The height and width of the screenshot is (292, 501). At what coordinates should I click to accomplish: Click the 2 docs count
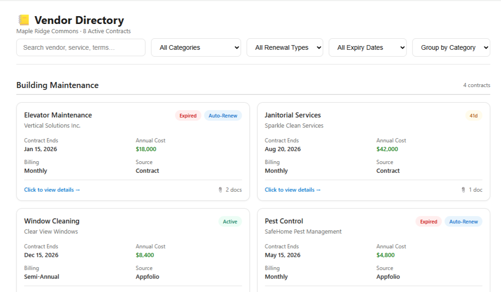pyautogui.click(x=233, y=190)
